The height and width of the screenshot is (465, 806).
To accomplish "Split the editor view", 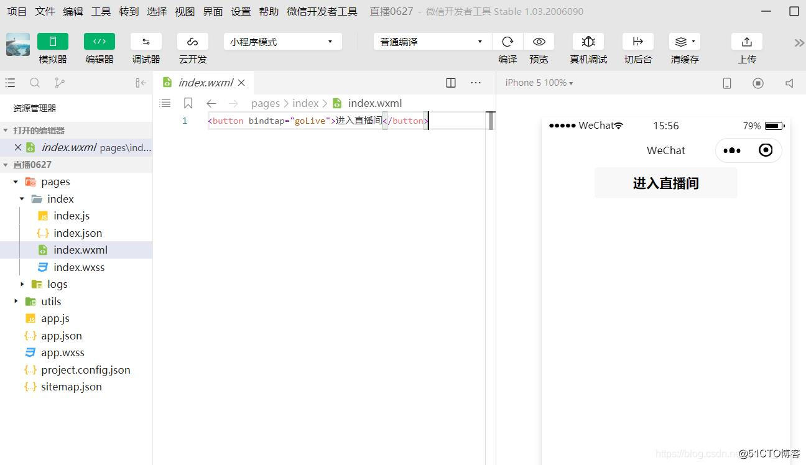I will [x=451, y=83].
